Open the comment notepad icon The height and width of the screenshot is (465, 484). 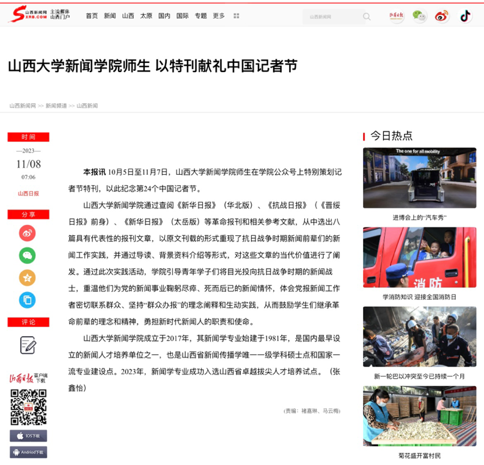28,345
